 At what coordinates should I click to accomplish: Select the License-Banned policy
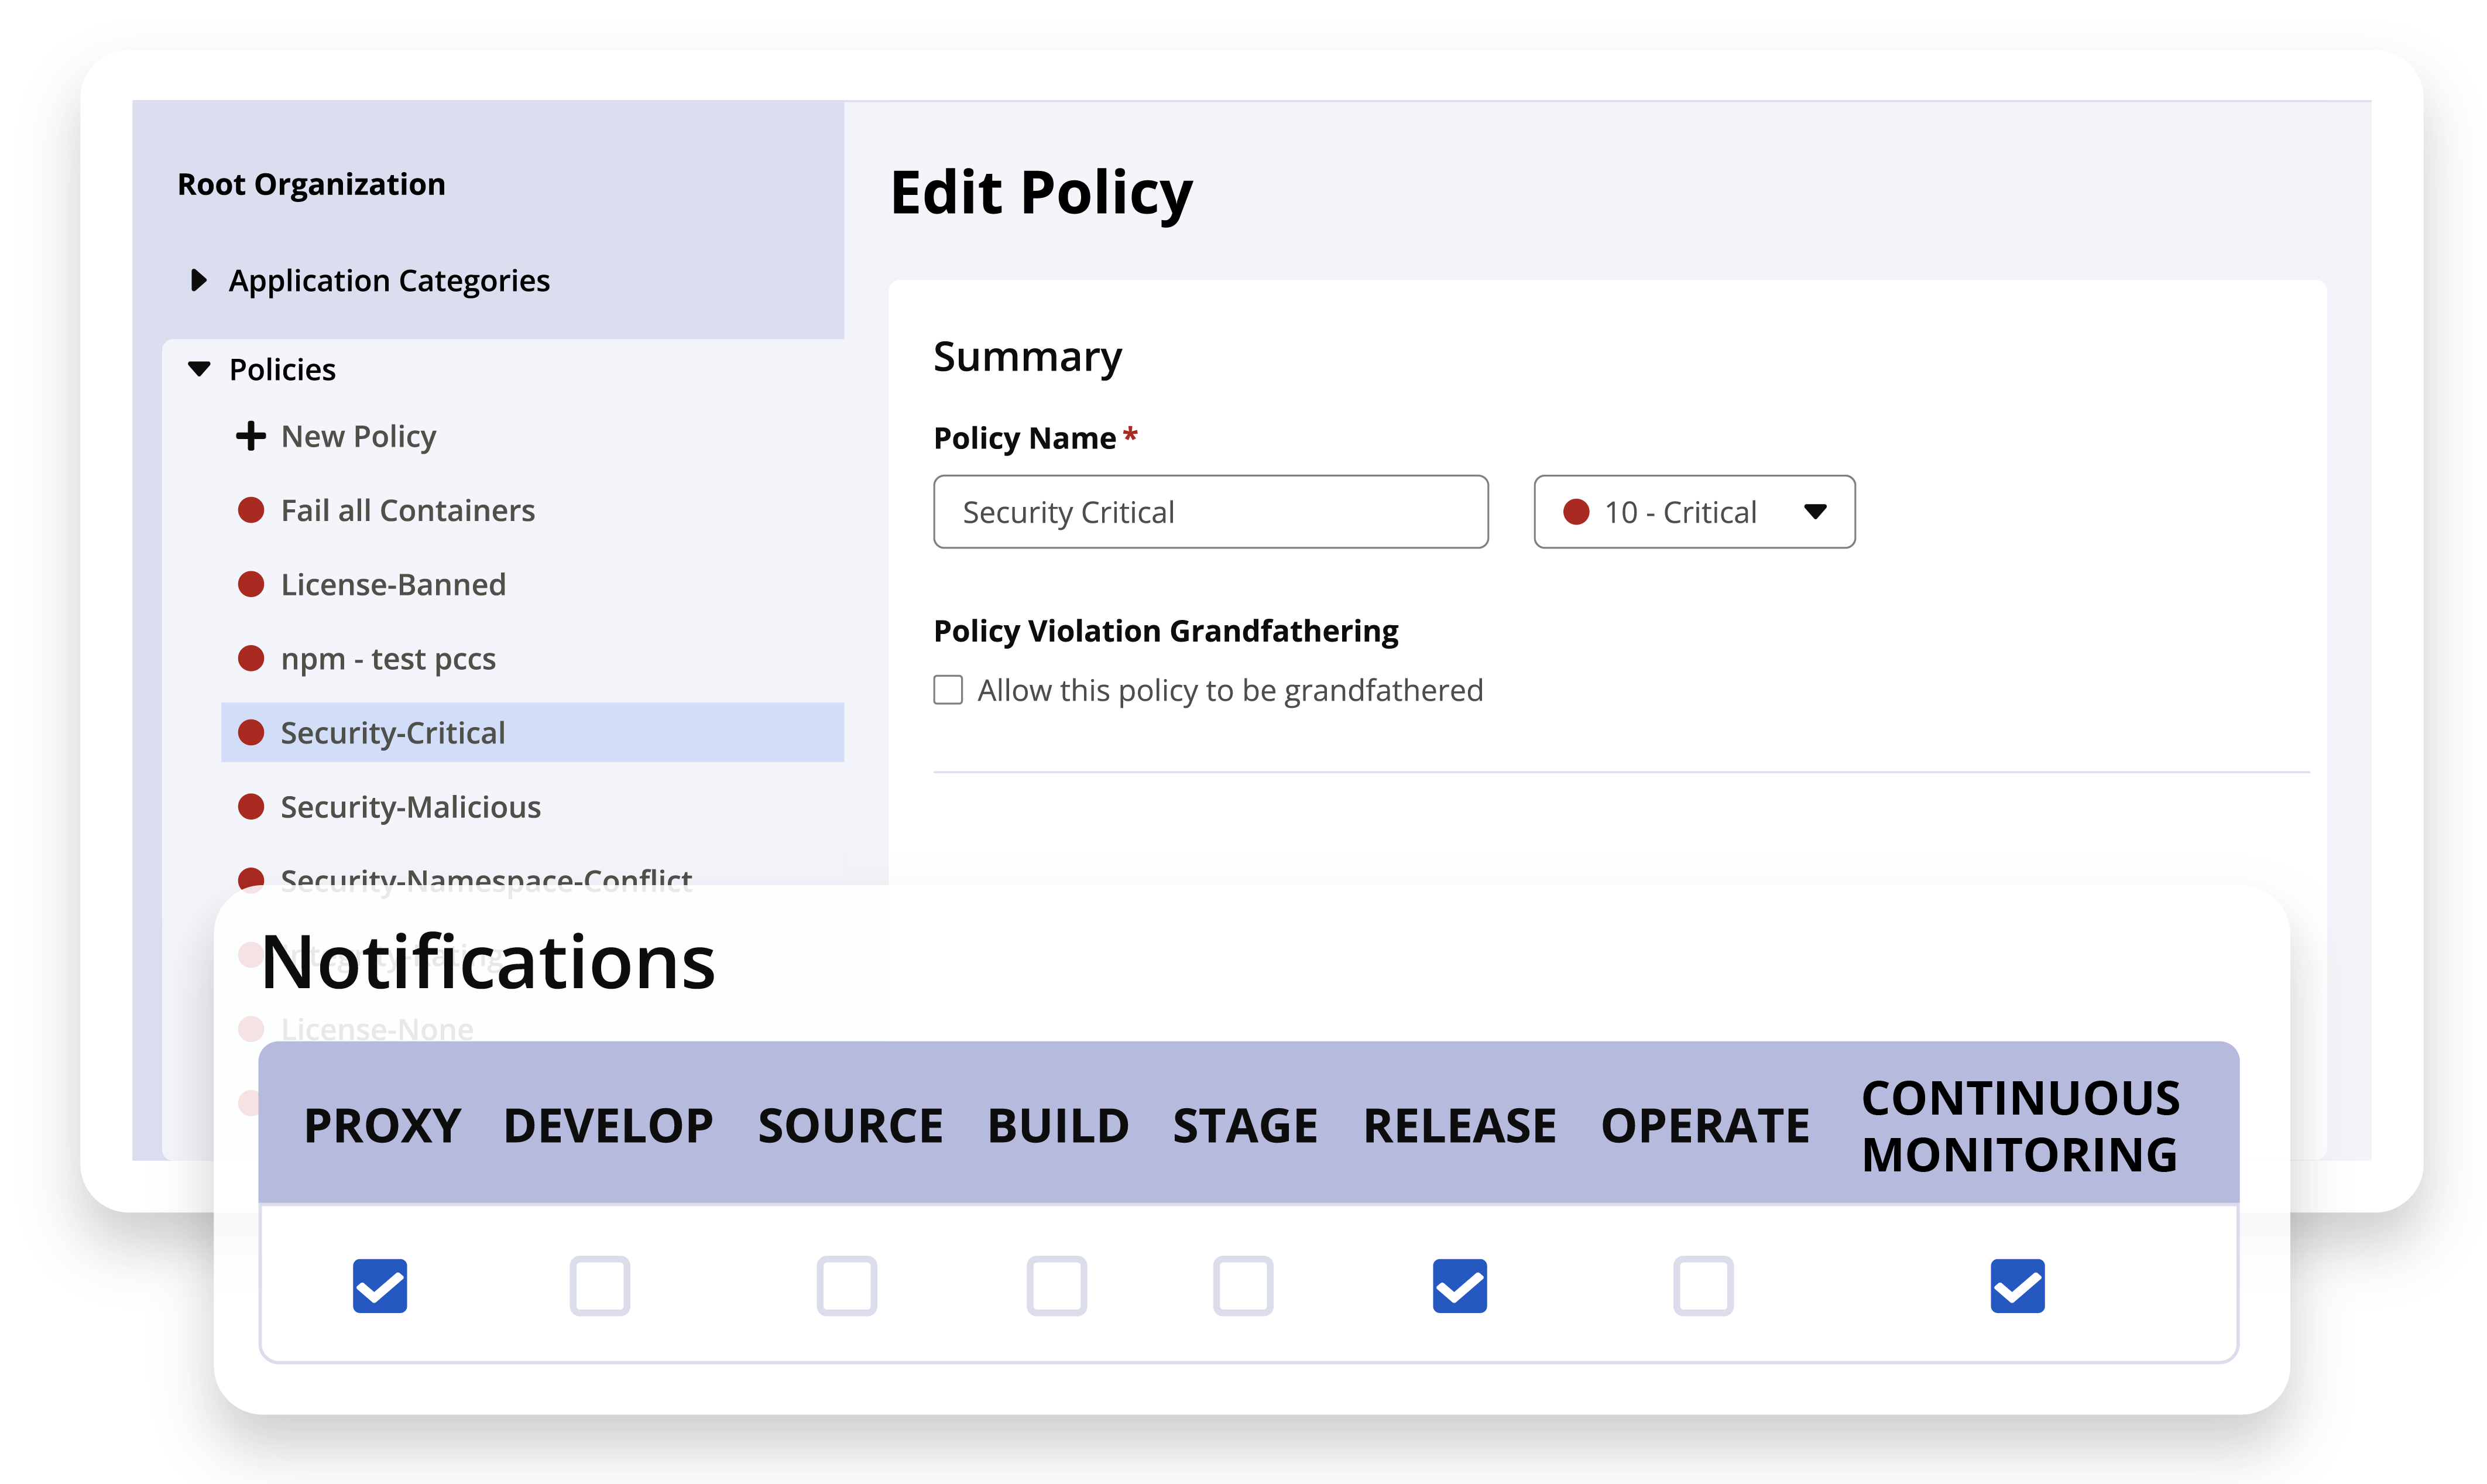393,584
